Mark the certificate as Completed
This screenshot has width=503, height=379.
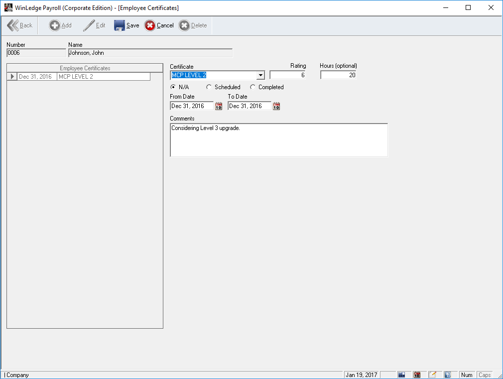(253, 87)
